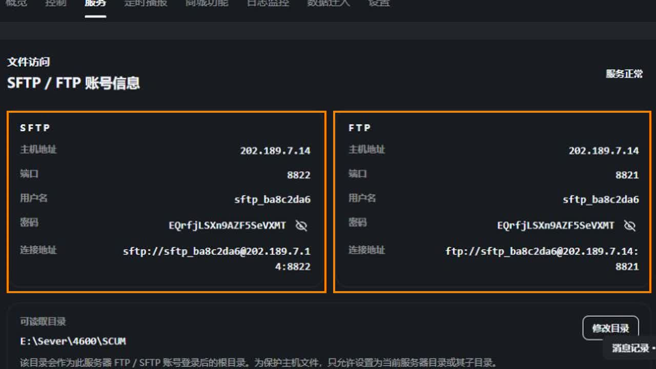Reveal the SFTP password with the eye icon
Image resolution: width=656 pixels, height=369 pixels.
(301, 225)
